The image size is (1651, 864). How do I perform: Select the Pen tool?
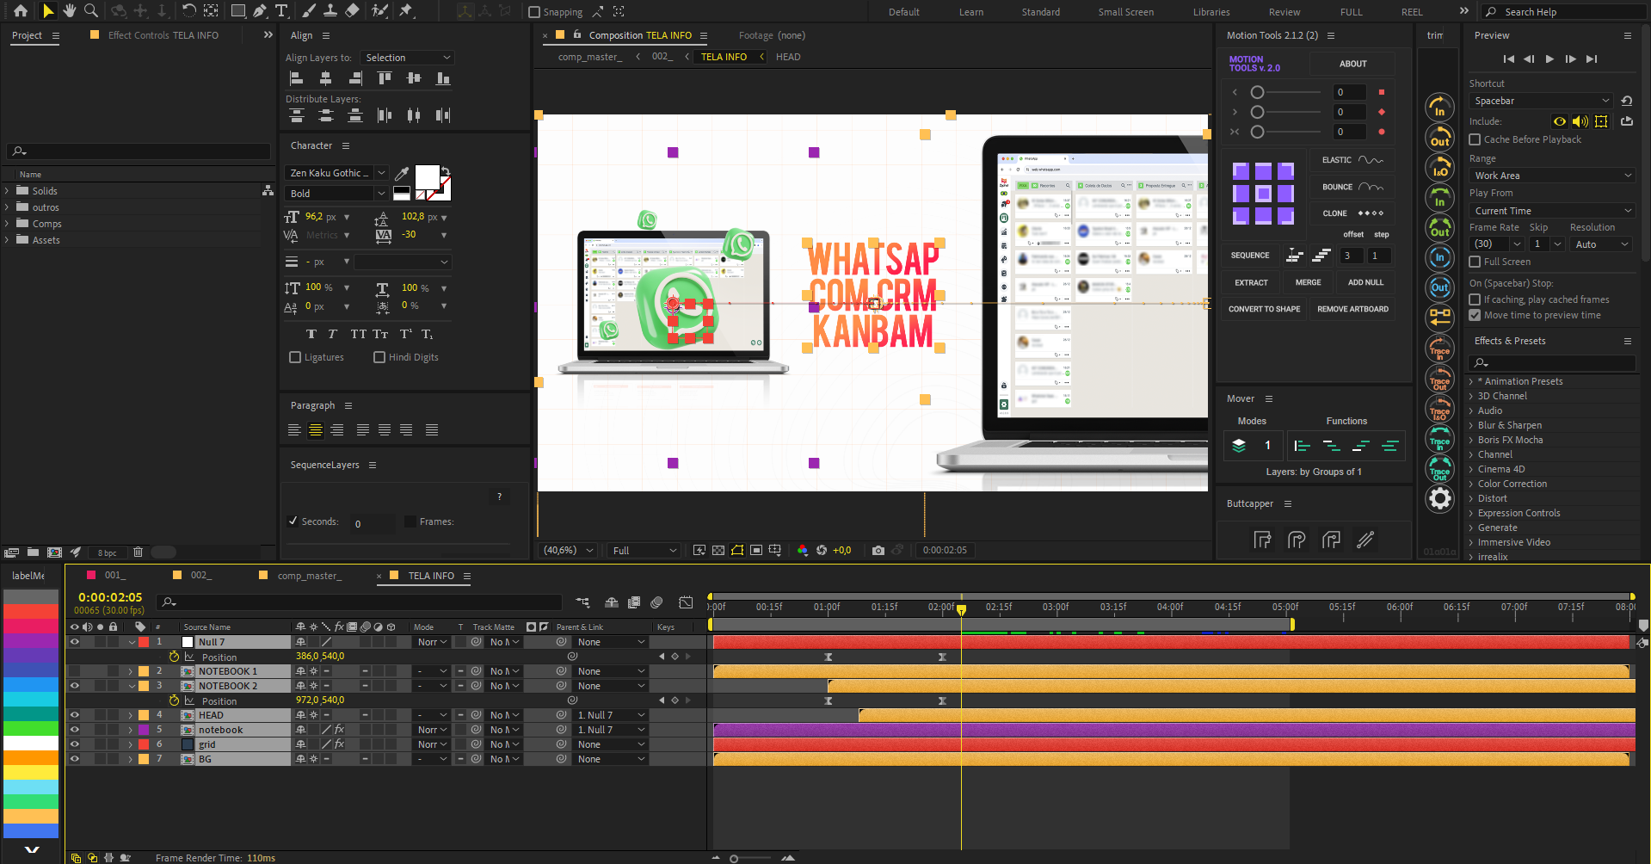(x=260, y=11)
